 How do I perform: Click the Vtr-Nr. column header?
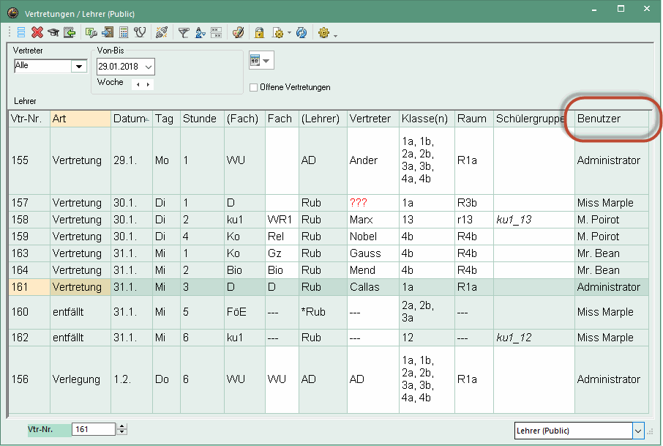[29, 119]
